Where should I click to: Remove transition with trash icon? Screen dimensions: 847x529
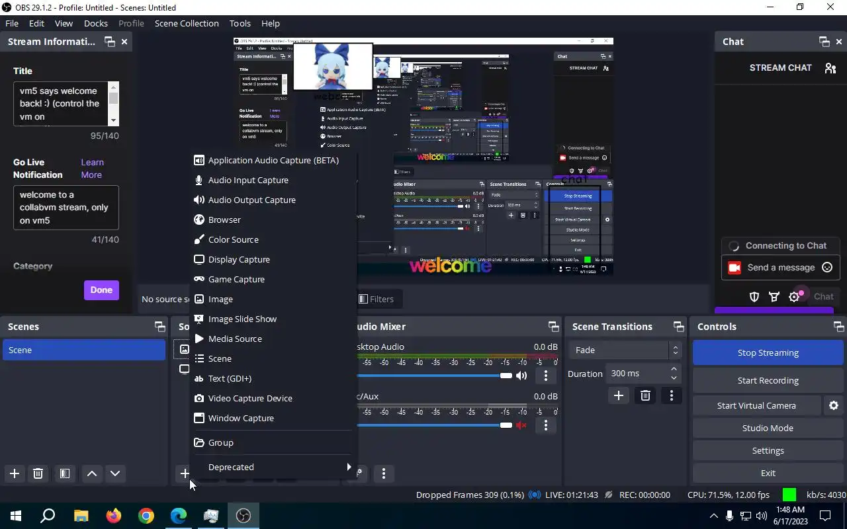coord(645,395)
